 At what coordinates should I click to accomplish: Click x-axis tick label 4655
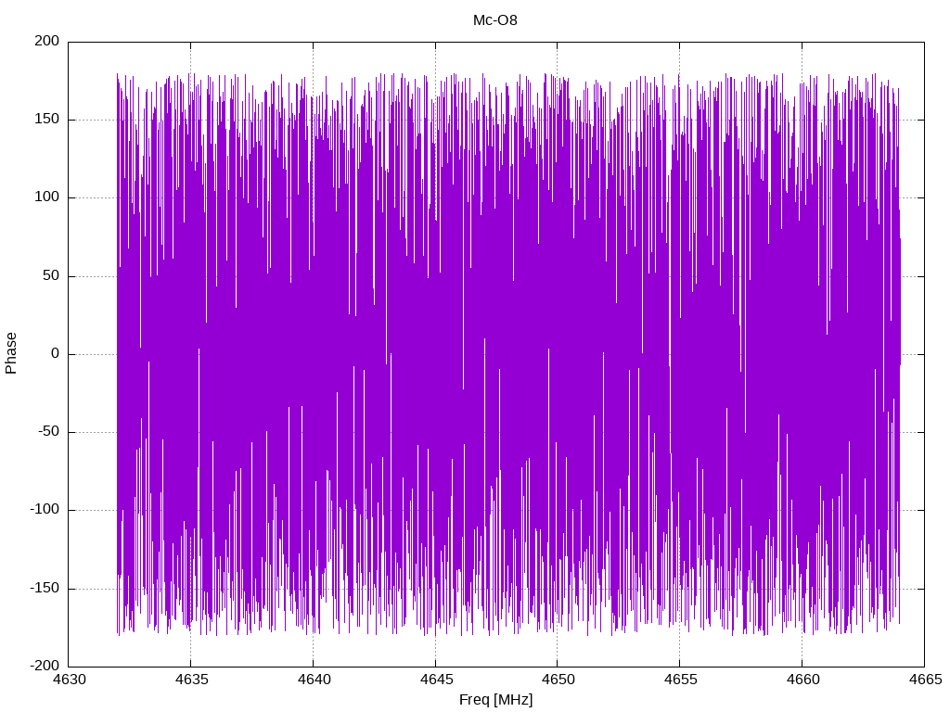680,680
